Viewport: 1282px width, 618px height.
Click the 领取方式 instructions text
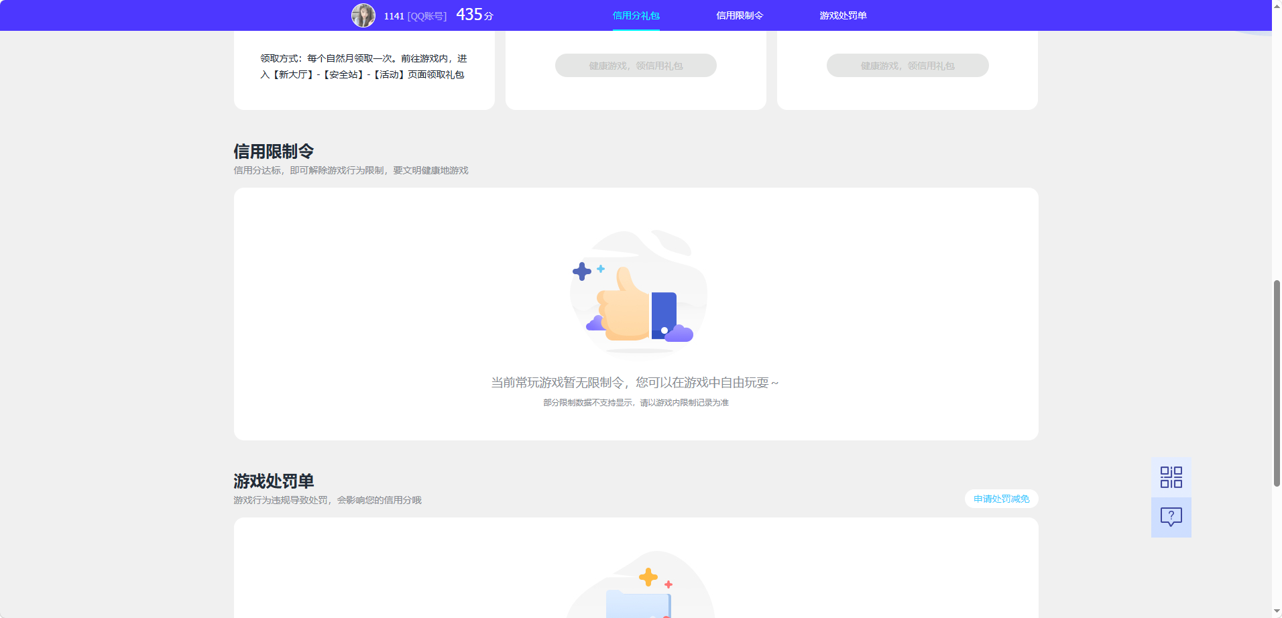pyautogui.click(x=363, y=67)
